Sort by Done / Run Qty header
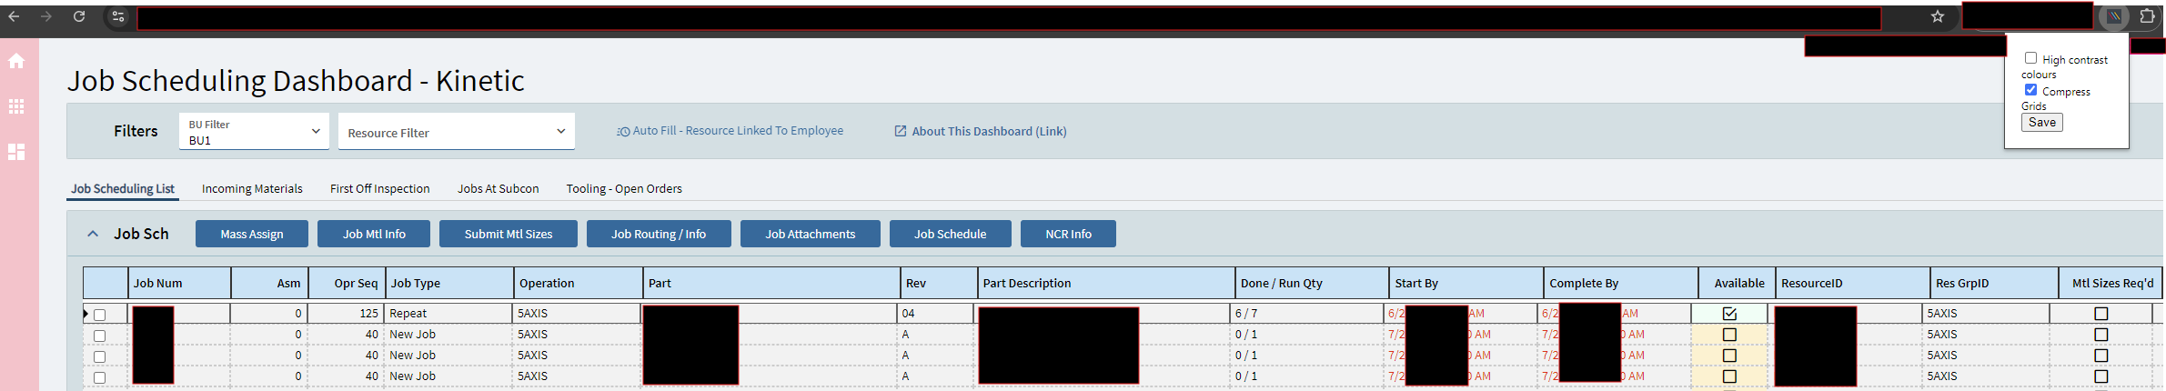 tap(1312, 283)
